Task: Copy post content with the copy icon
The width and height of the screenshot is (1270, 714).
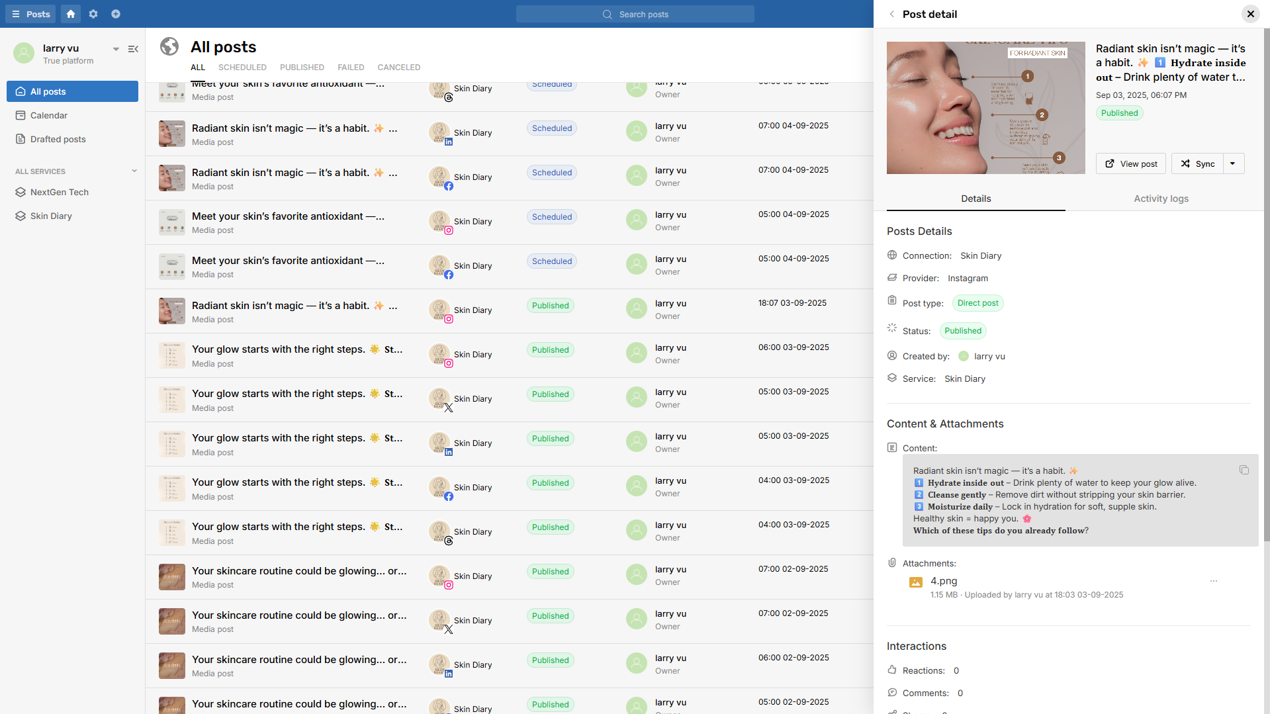Action: click(x=1244, y=470)
